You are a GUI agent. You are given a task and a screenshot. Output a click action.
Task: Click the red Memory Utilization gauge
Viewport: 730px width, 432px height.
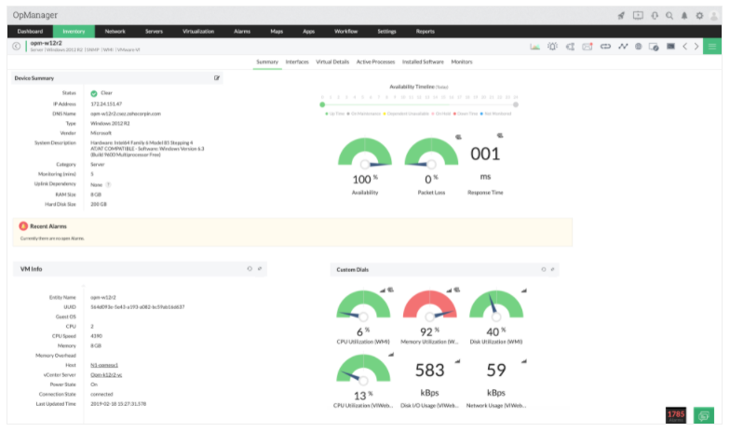pos(430,305)
